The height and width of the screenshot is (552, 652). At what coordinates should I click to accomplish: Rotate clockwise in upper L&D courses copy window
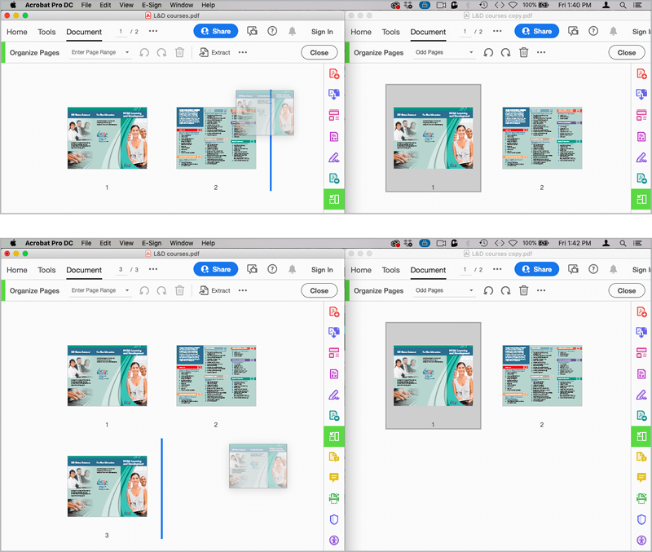pos(505,52)
